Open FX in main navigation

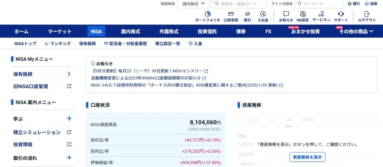pos(268,31)
